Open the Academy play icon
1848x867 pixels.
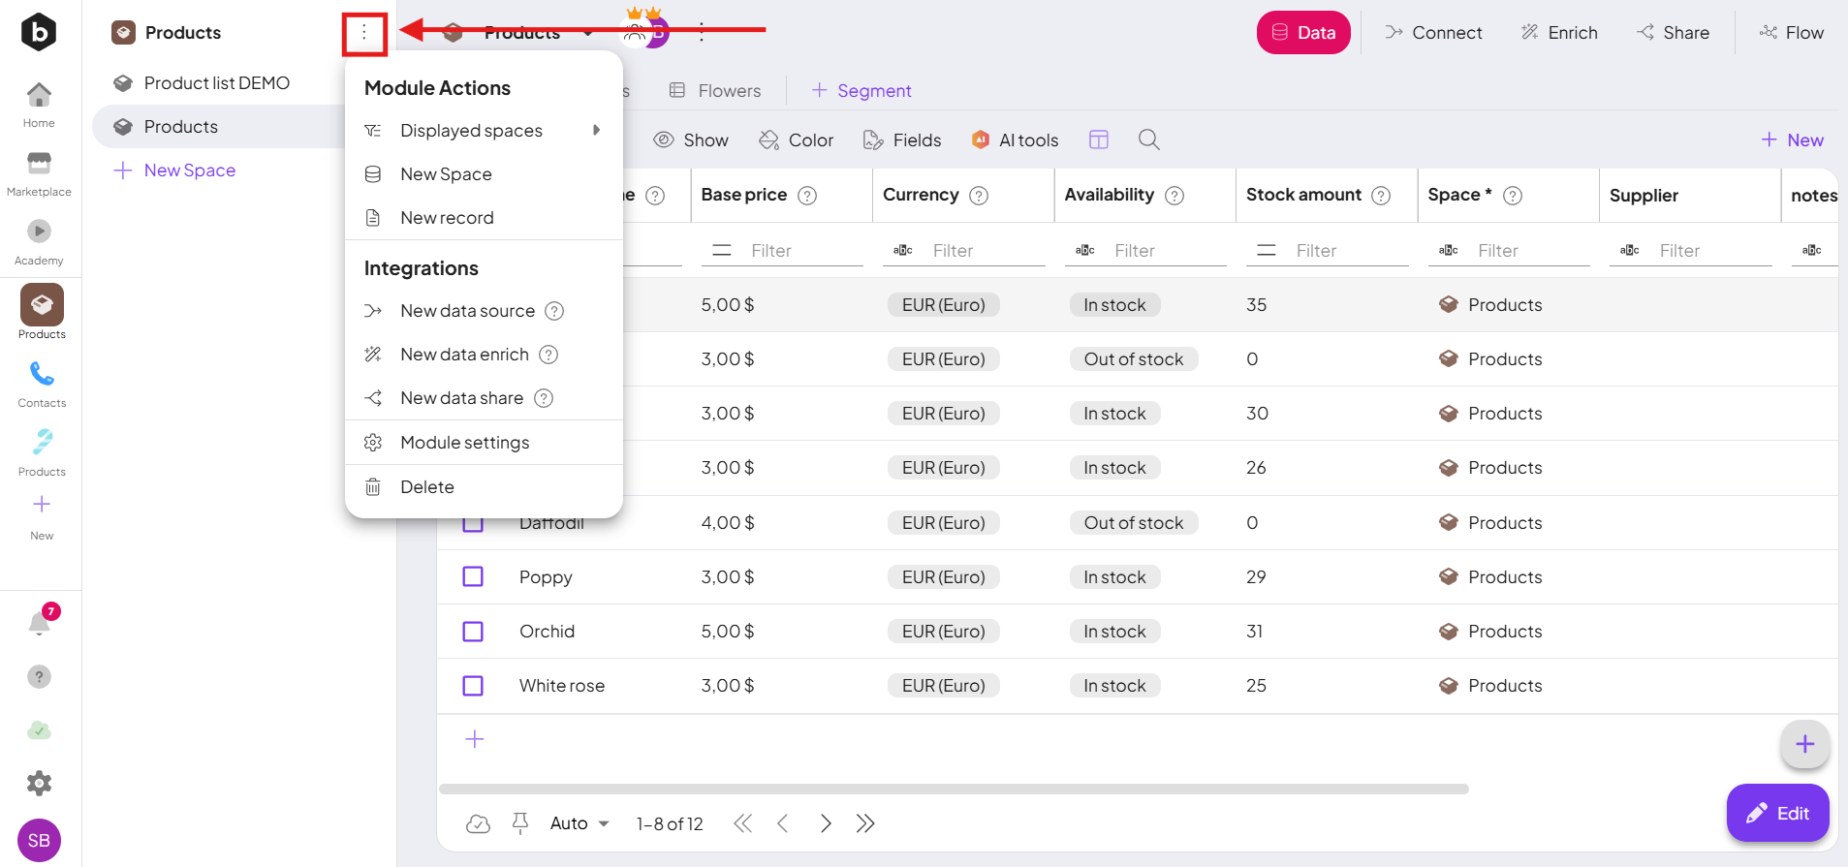coord(39,232)
